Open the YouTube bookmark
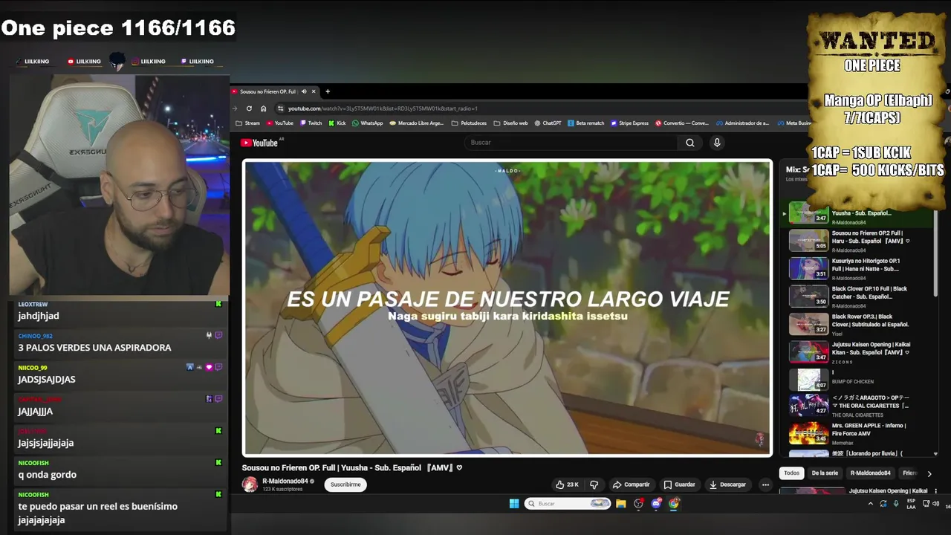951x535 pixels. point(280,123)
